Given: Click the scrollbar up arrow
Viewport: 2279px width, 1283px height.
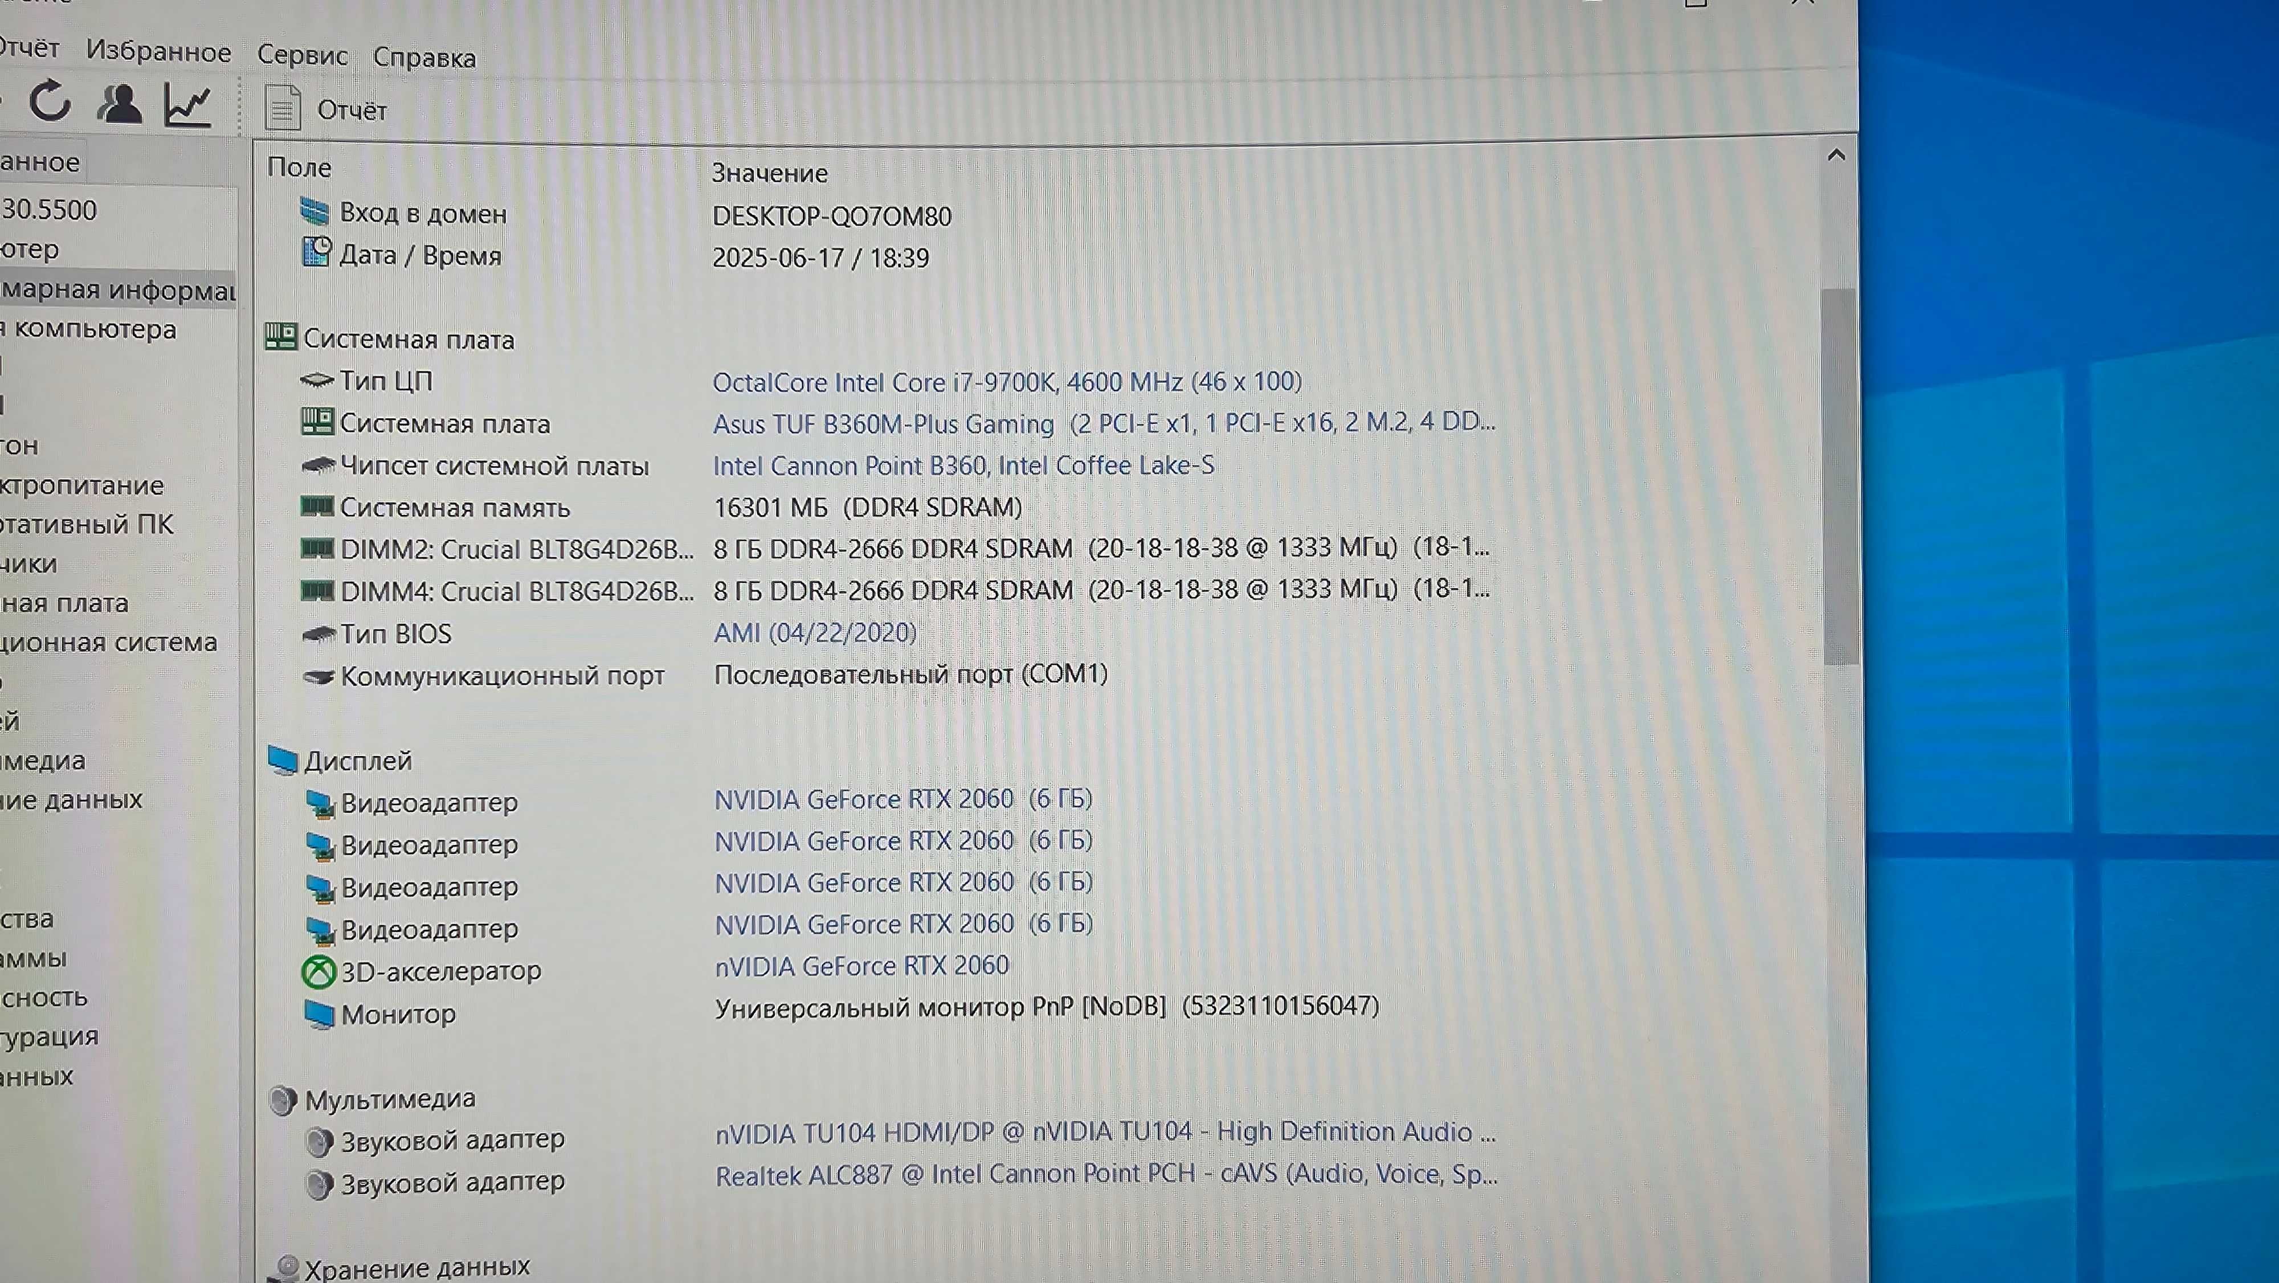Looking at the screenshot, I should pyautogui.click(x=1836, y=156).
